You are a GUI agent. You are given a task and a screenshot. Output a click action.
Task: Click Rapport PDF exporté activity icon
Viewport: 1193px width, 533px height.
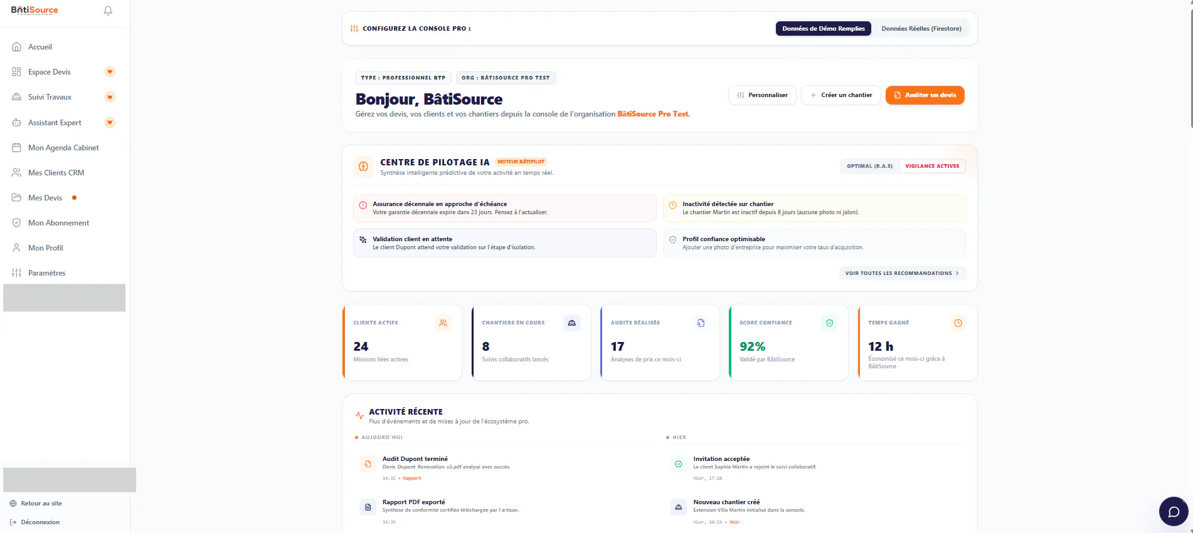pyautogui.click(x=368, y=507)
